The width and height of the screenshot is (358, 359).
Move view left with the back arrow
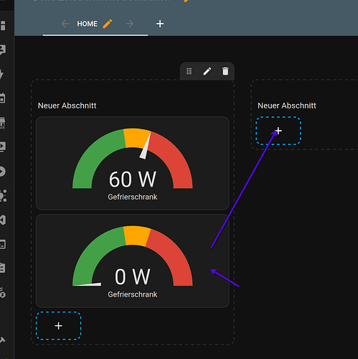pyautogui.click(x=65, y=24)
